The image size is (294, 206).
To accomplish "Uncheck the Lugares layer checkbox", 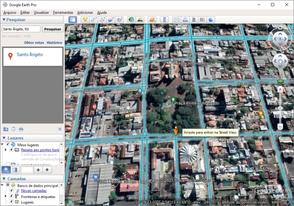I will coord(11,202).
